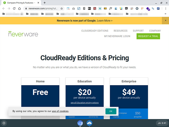
Task: Open the rainbow color extension icon
Action: pos(132,8)
